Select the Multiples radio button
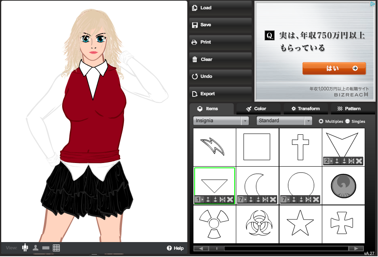The height and width of the screenshot is (257, 378). pos(321,121)
